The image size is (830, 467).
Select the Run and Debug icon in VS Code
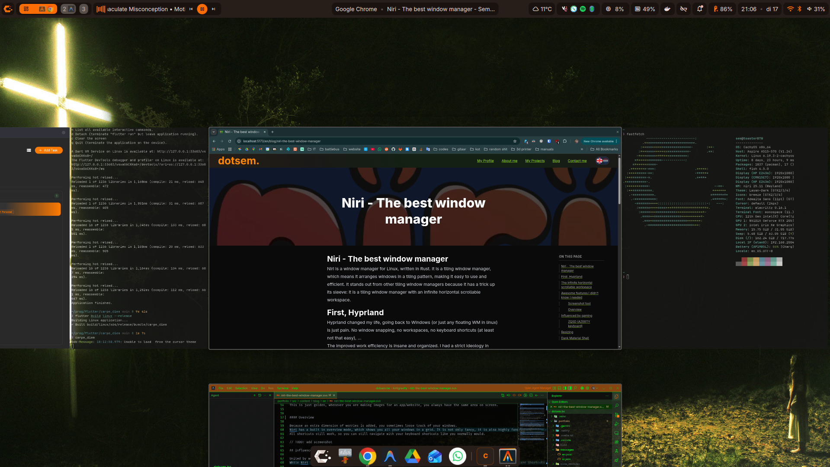click(616, 423)
